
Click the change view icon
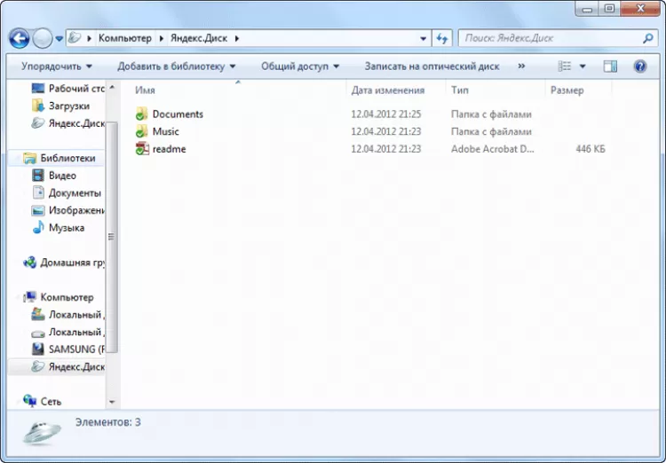pyautogui.click(x=565, y=67)
